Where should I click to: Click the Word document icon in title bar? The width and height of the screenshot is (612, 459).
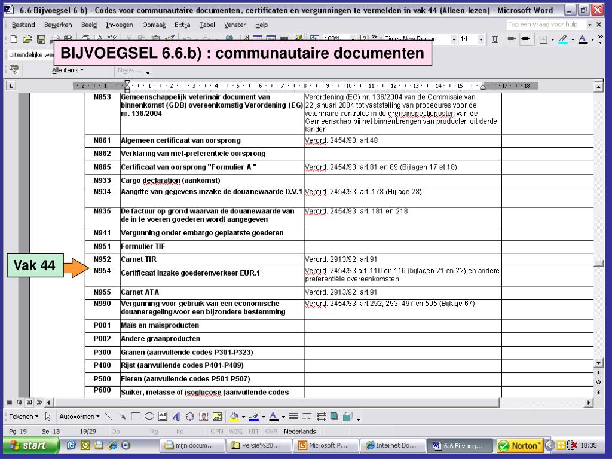9,9
